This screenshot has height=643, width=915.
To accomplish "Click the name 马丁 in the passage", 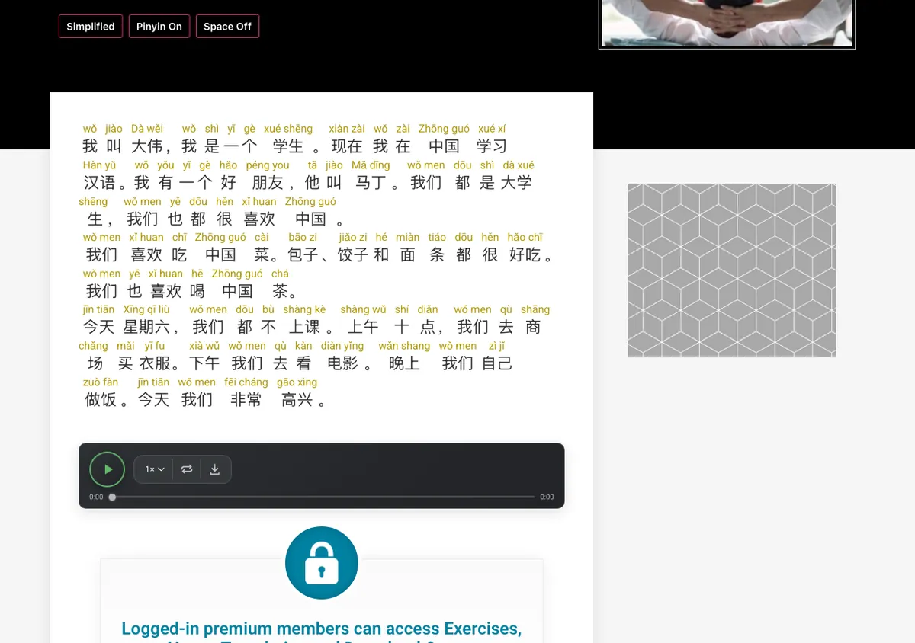I will [371, 183].
